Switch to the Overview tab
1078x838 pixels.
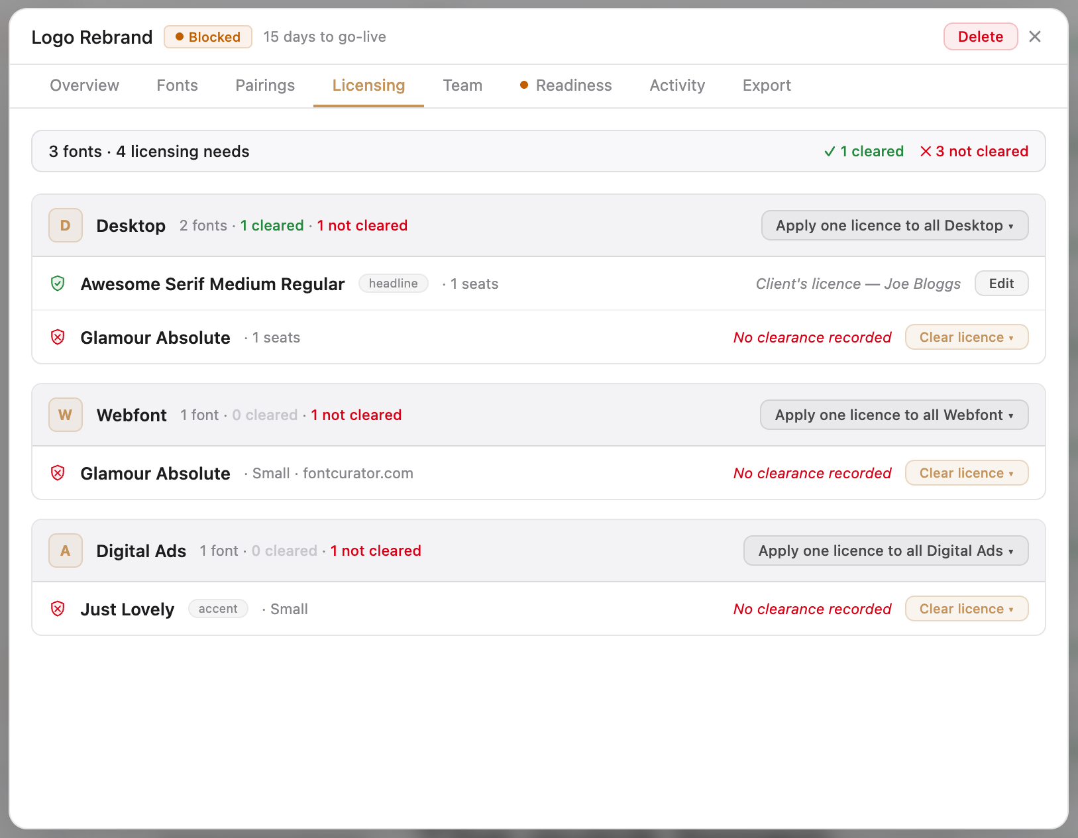[85, 85]
